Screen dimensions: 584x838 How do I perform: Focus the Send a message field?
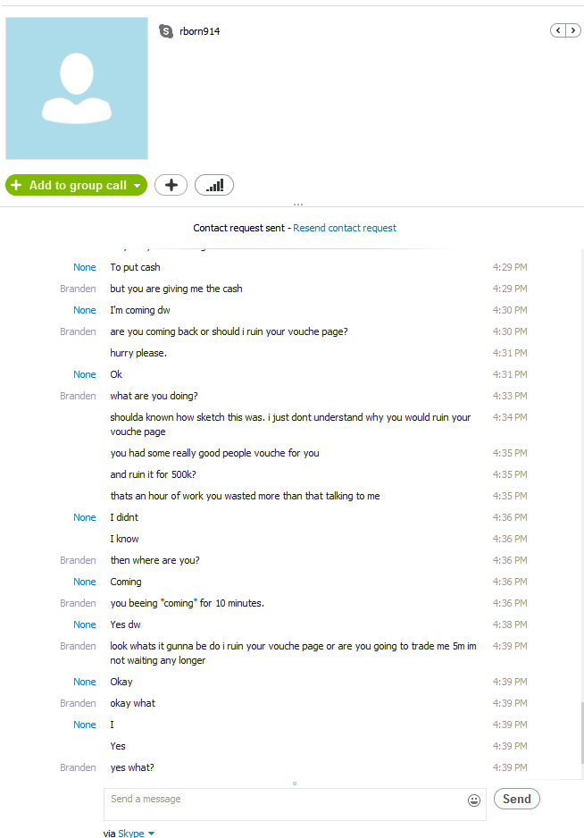(286, 803)
